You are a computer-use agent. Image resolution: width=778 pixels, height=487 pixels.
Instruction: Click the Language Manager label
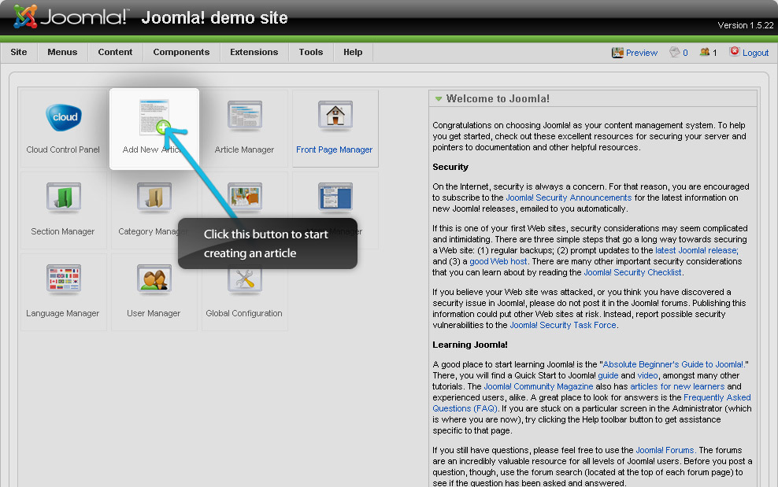coord(62,313)
